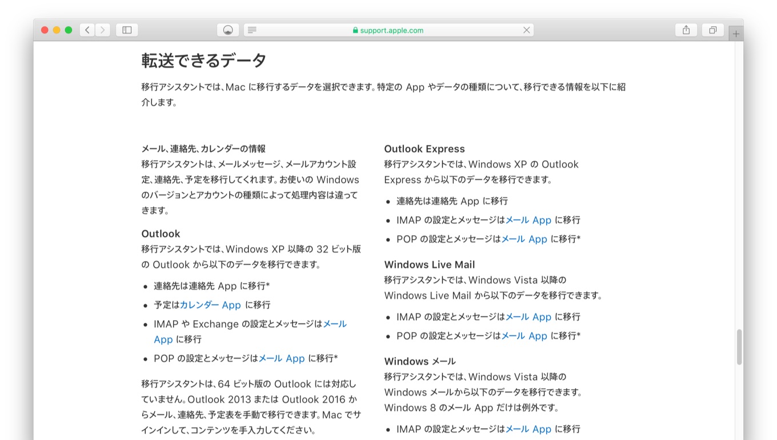This screenshot has height=440, width=777.
Task: Stop loading with the X in address bar
Action: pos(526,30)
